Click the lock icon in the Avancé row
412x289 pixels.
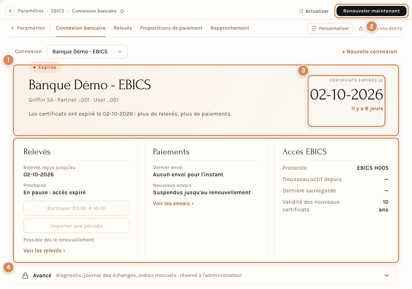(25, 275)
